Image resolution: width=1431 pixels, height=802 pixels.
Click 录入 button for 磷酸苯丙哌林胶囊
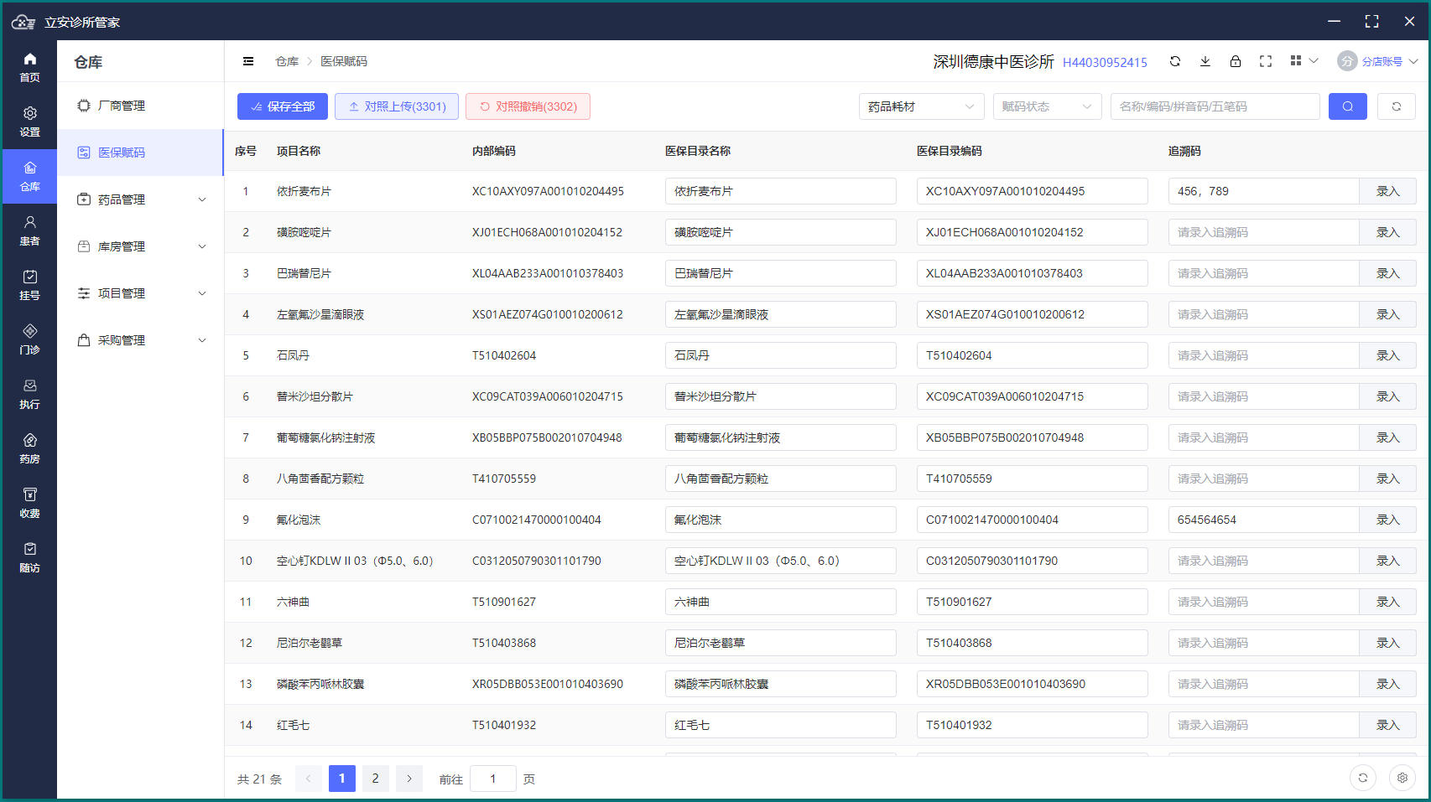pos(1387,684)
